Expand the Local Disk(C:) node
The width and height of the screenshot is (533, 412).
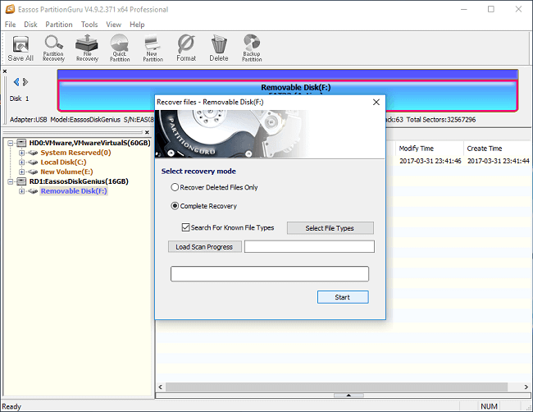(x=22, y=163)
